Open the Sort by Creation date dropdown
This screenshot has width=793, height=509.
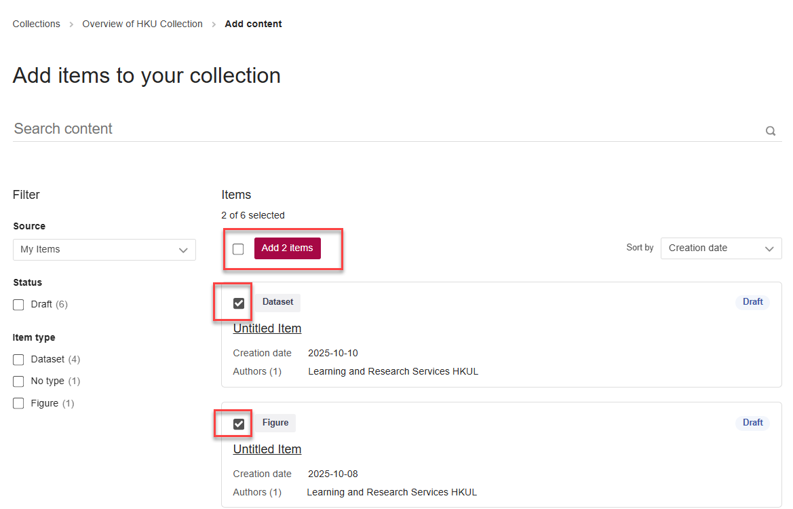(x=720, y=248)
